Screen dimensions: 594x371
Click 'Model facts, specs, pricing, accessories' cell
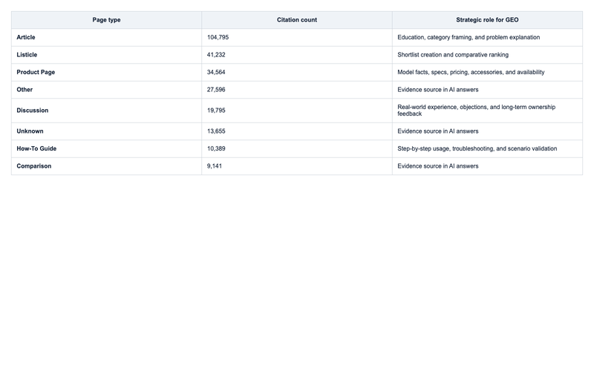(x=487, y=72)
